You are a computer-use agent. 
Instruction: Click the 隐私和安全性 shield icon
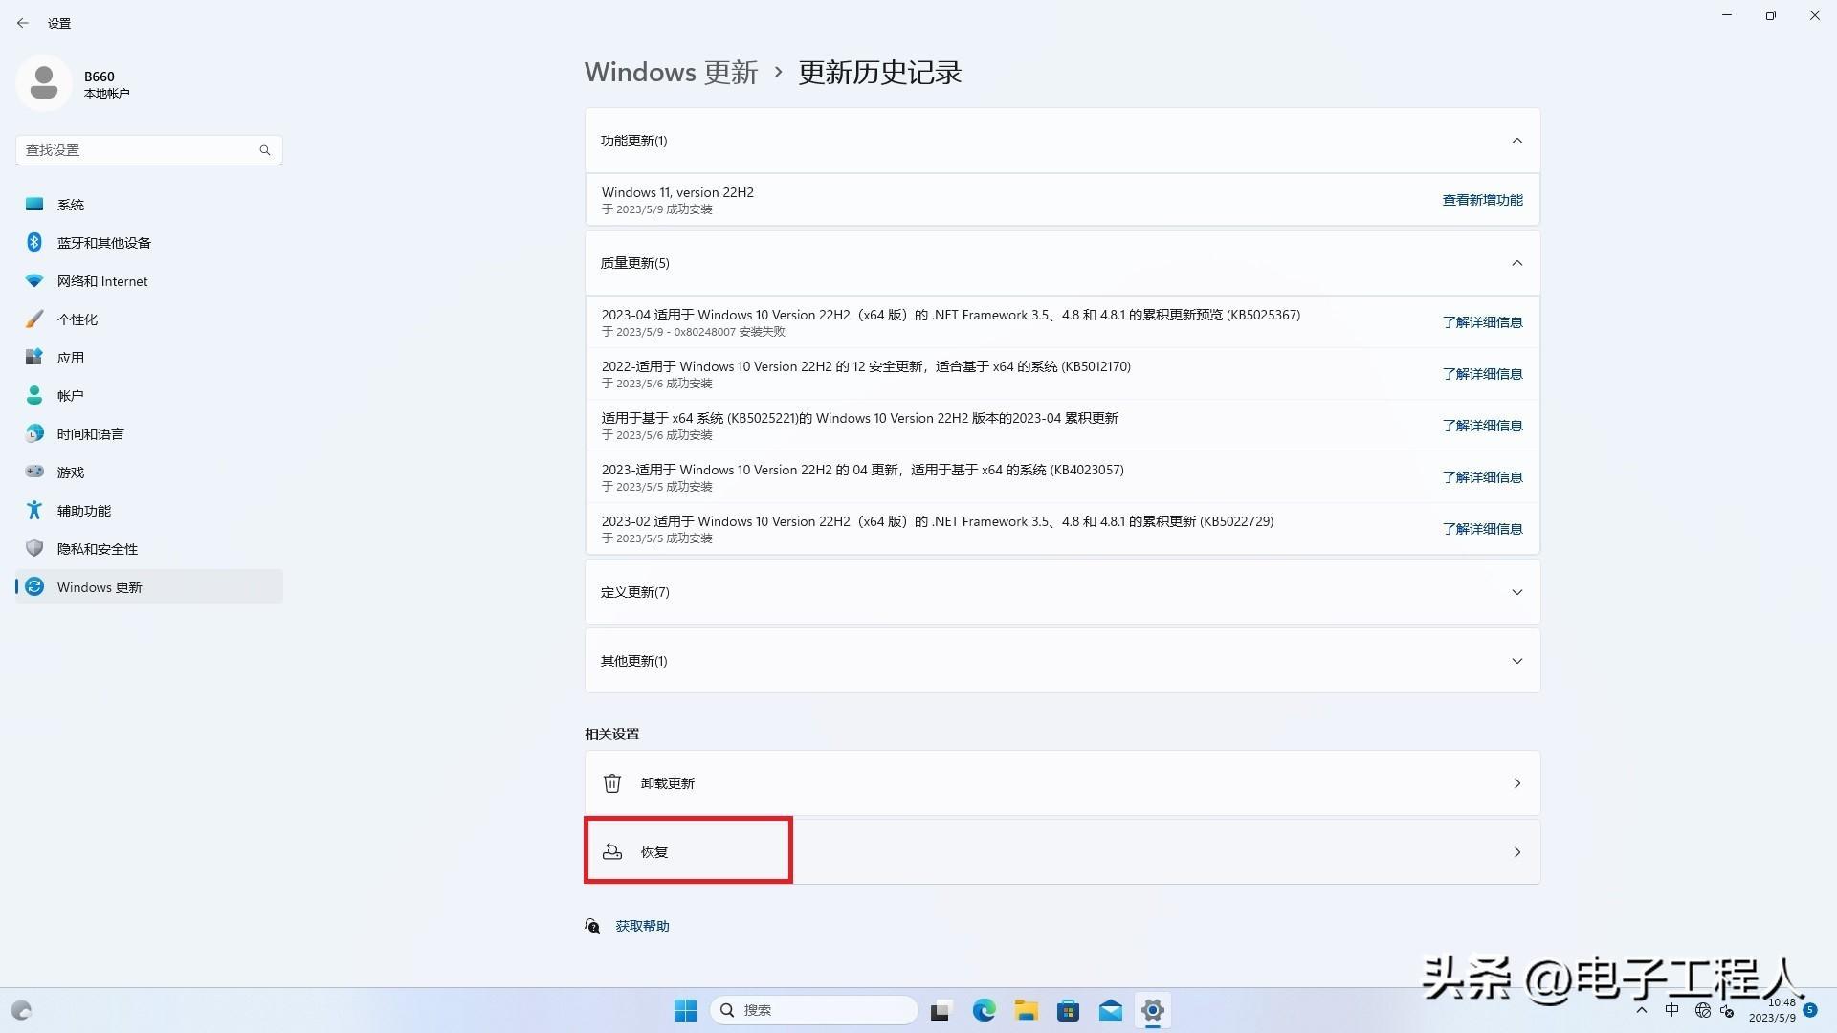coord(34,548)
